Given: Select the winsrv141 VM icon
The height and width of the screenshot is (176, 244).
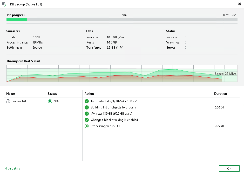Looking at the screenshot, I should coord(8,101).
